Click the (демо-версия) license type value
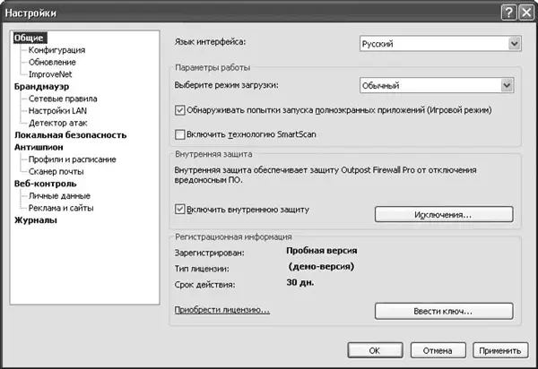The height and width of the screenshot is (369, 538). 321,267
